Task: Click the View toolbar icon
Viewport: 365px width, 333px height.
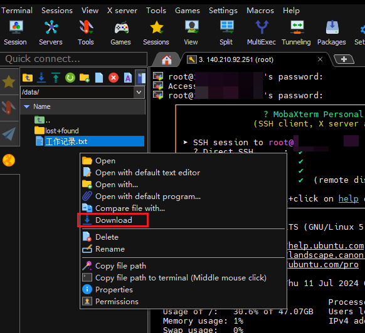Action: [x=191, y=33]
